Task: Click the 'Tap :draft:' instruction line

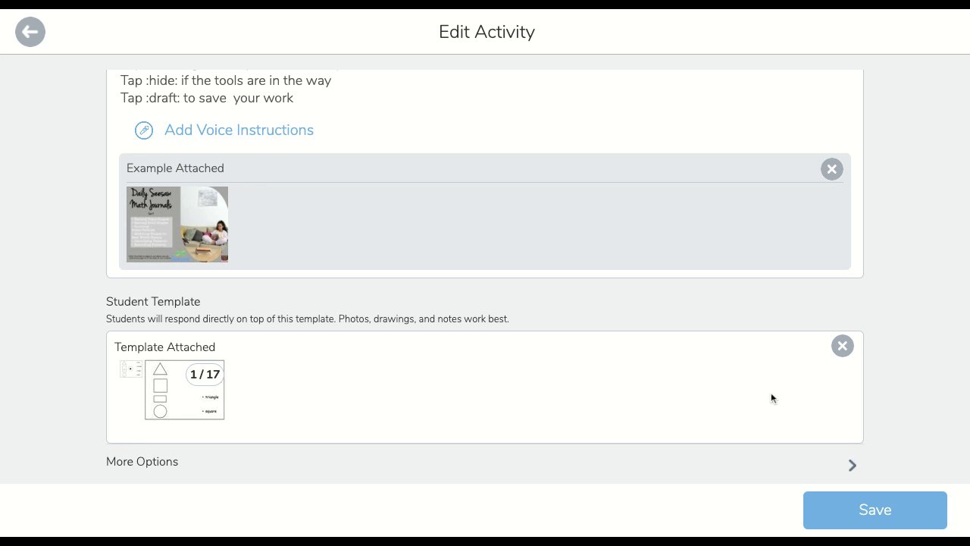Action: 207,98
